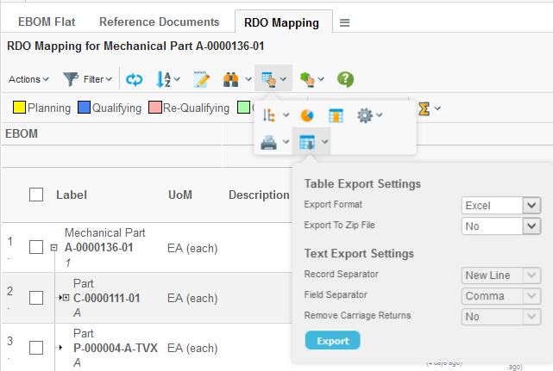The image size is (553, 371).
Task: Click the pie chart icon in popup
Action: point(306,115)
